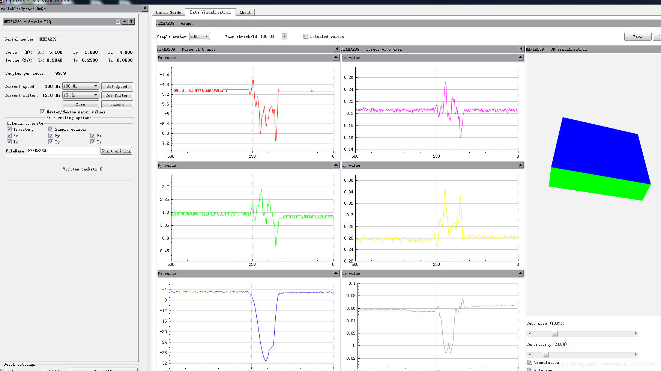Collapse the Tx value graph

(x=521, y=57)
